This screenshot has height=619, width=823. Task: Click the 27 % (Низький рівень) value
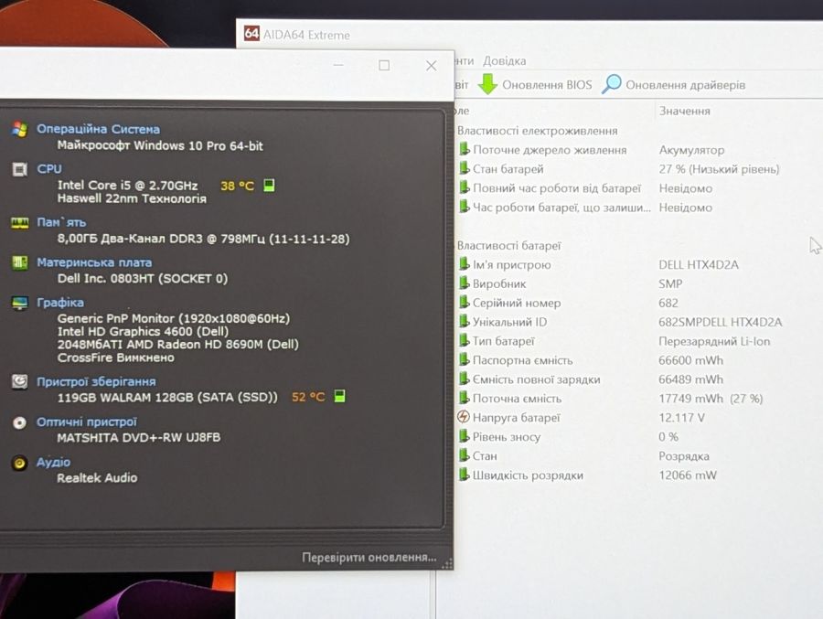(x=719, y=169)
